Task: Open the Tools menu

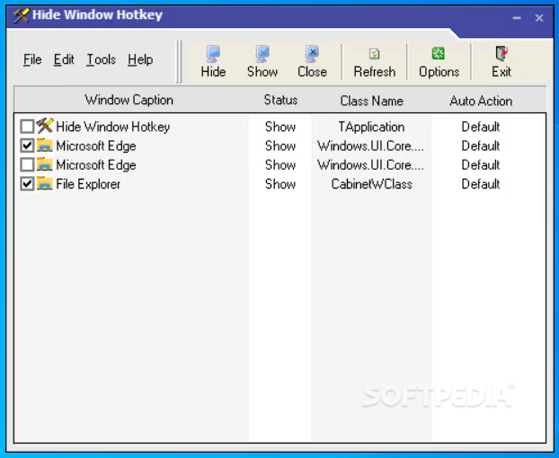Action: click(102, 59)
